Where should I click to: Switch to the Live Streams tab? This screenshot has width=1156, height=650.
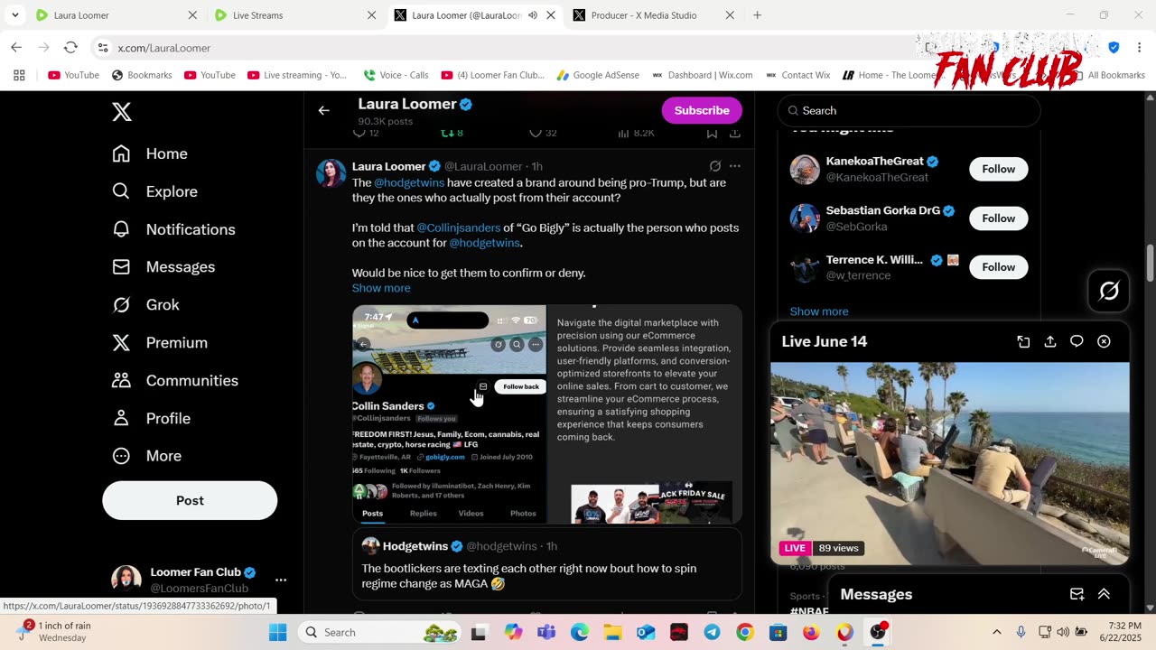pos(294,15)
